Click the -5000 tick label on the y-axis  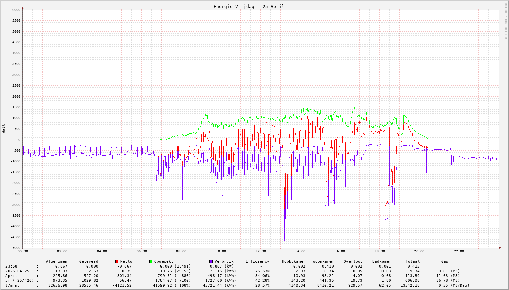[15, 248]
